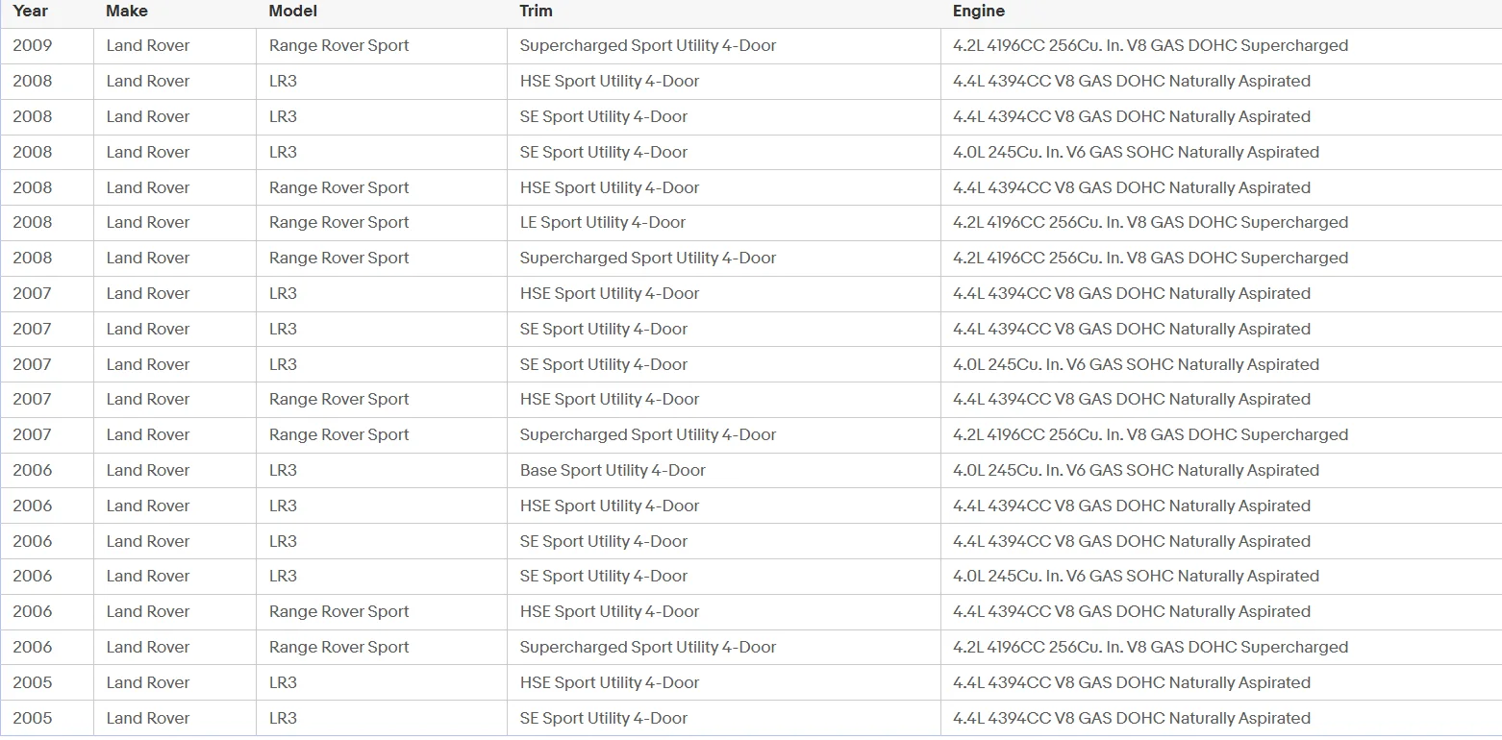
Task: Click the "4.2L 4196CC" engine in the LE row
Action: [x=1151, y=223]
